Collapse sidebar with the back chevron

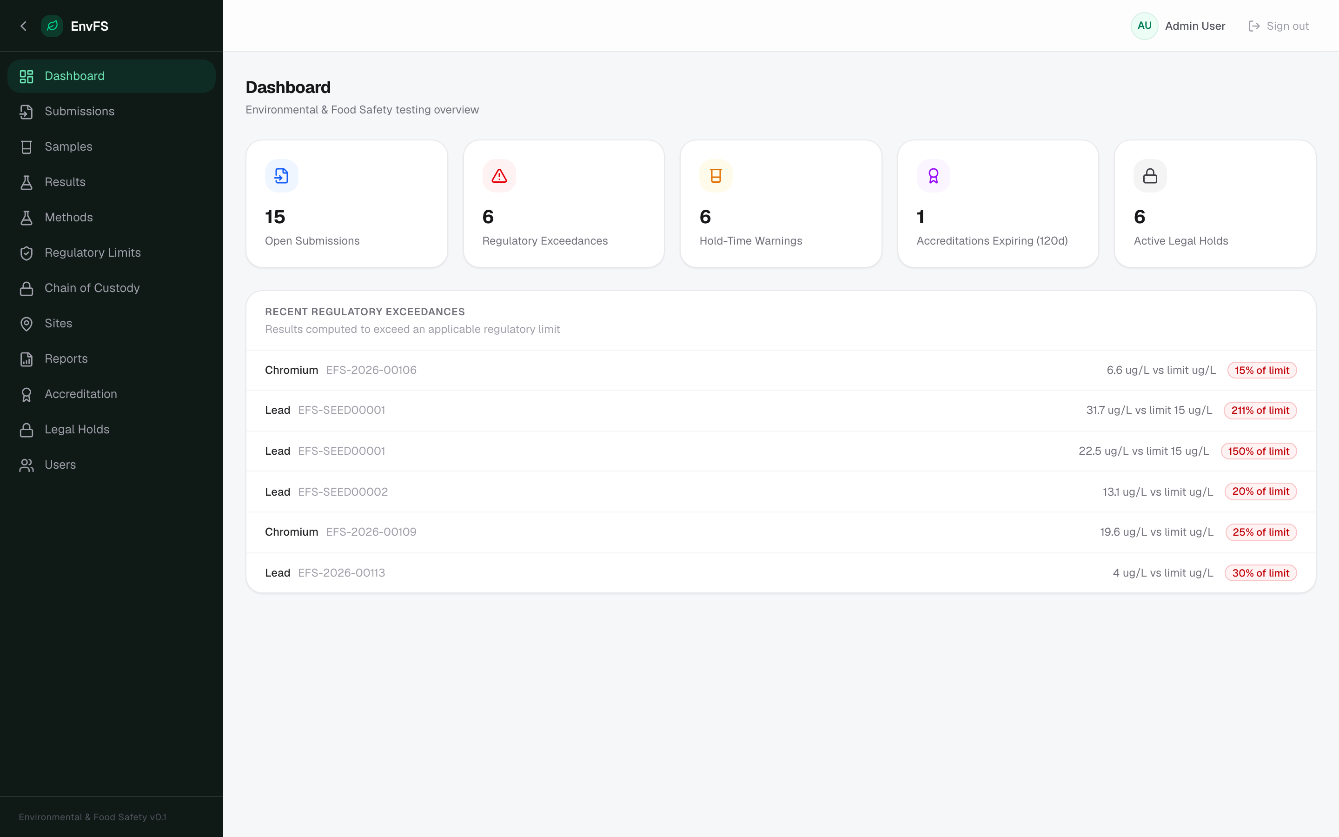[x=23, y=26]
